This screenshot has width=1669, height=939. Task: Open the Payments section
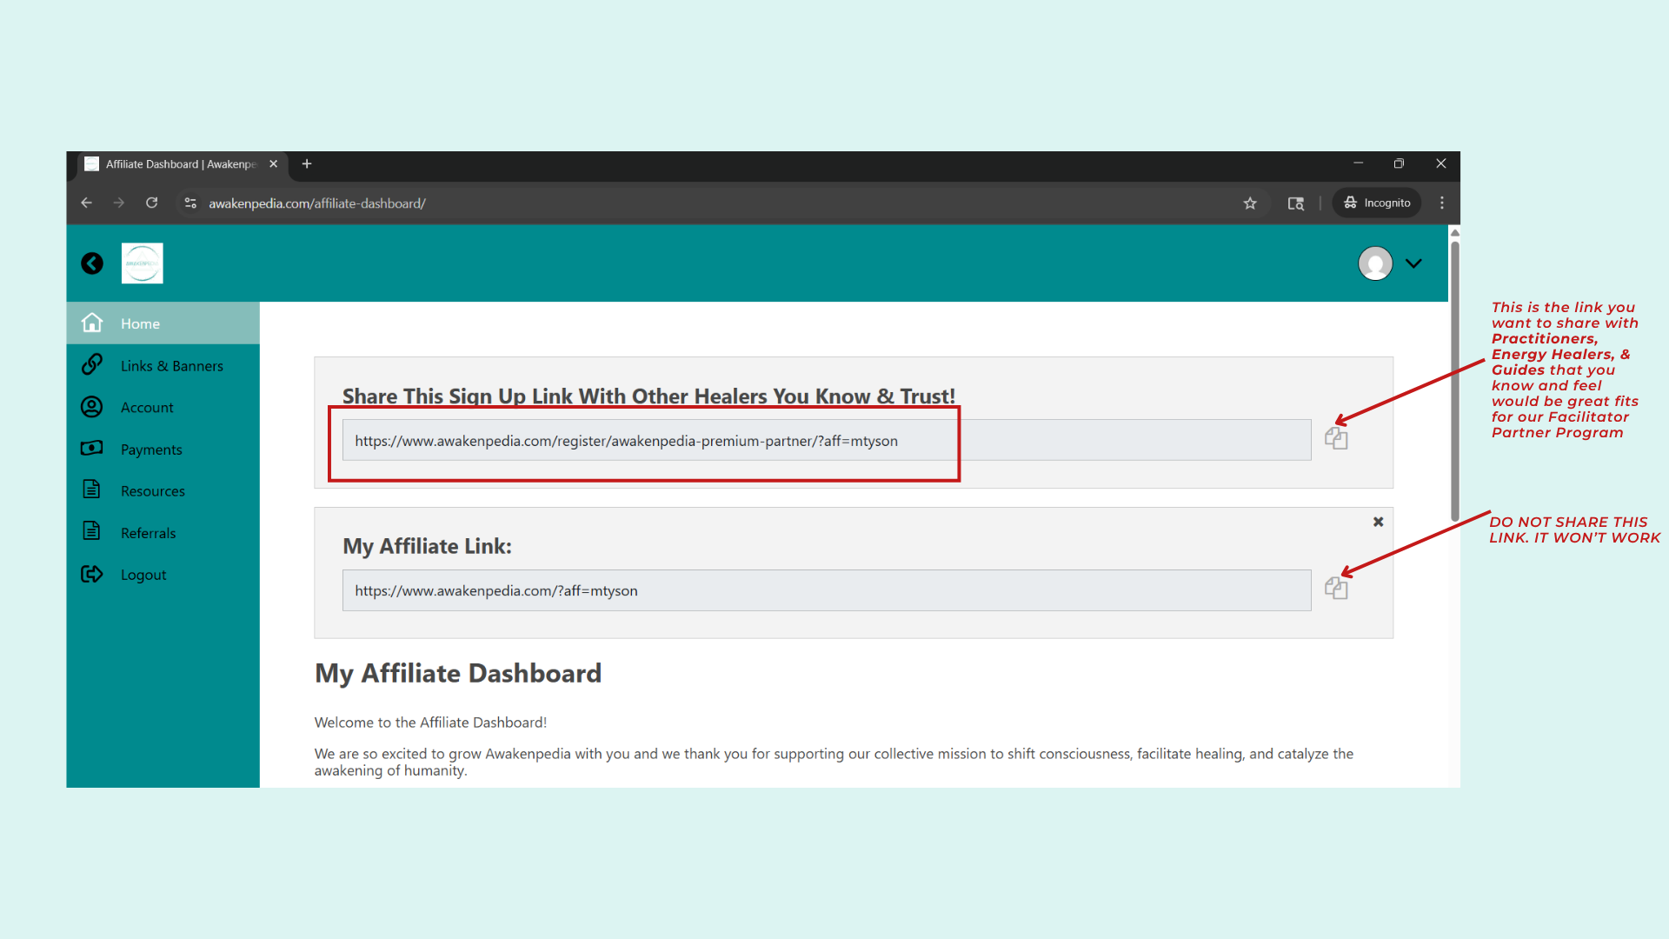pyautogui.click(x=151, y=450)
